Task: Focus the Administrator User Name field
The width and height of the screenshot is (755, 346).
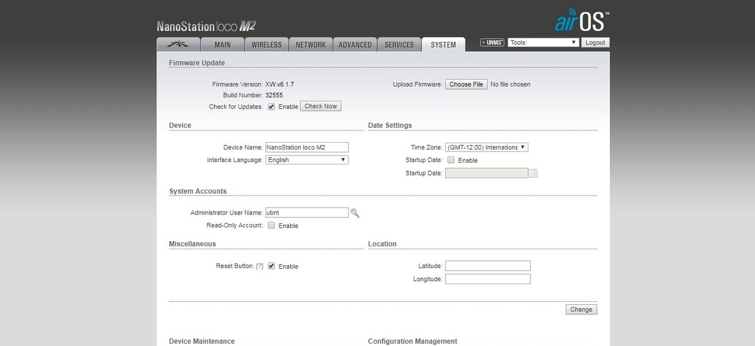Action: pos(307,213)
